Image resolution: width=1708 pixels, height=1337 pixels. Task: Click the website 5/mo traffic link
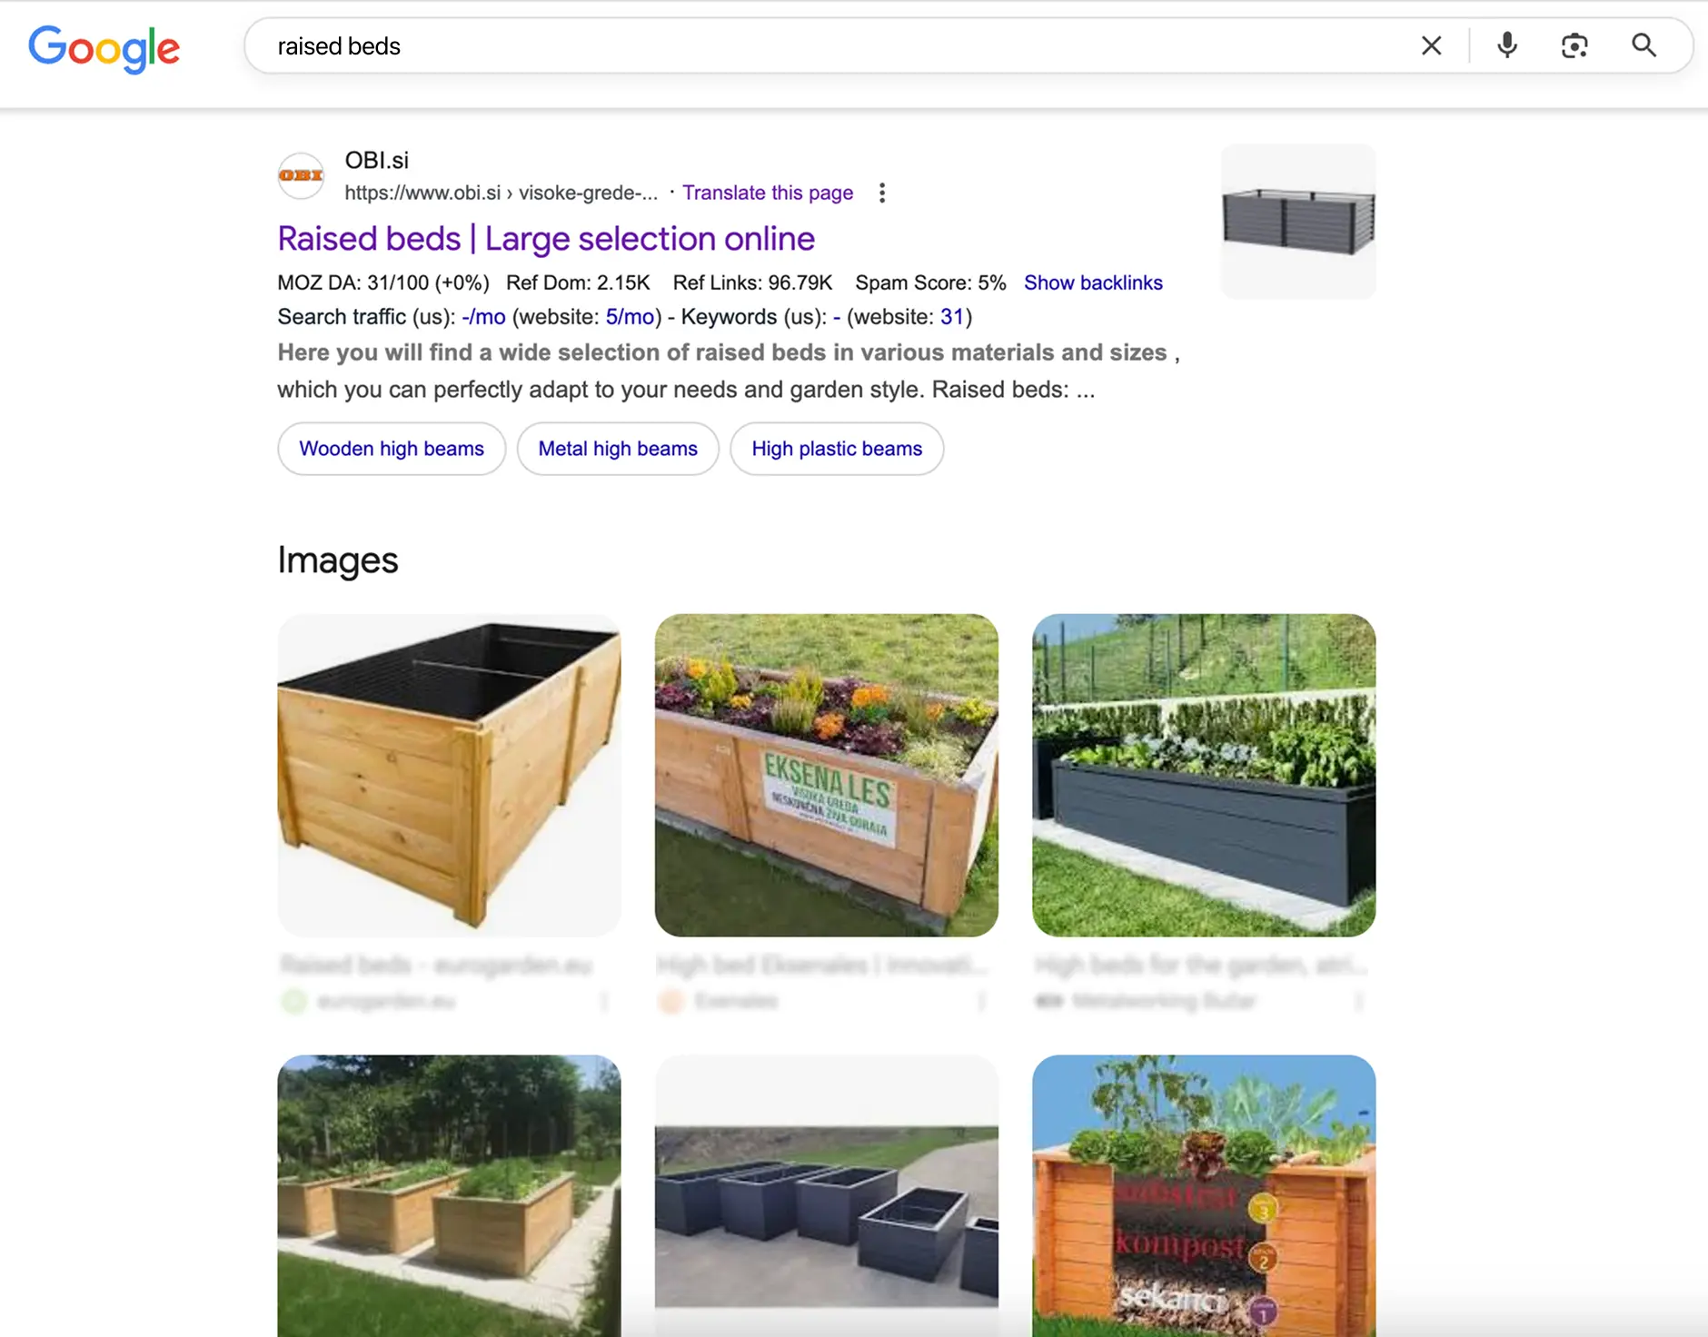(630, 317)
